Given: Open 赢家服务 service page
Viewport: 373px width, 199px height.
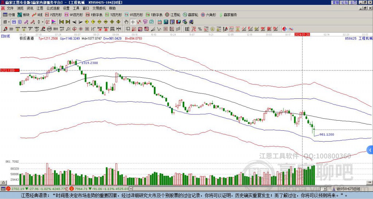Looking at the screenshot, I should [228, 15].
